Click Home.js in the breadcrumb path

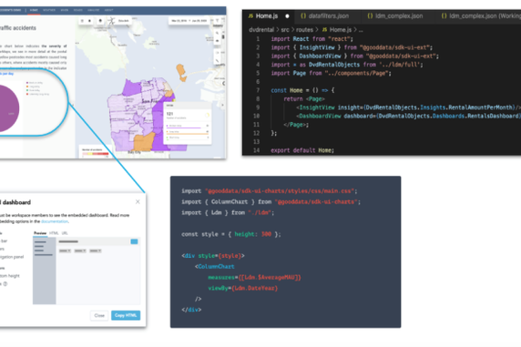click(341, 30)
